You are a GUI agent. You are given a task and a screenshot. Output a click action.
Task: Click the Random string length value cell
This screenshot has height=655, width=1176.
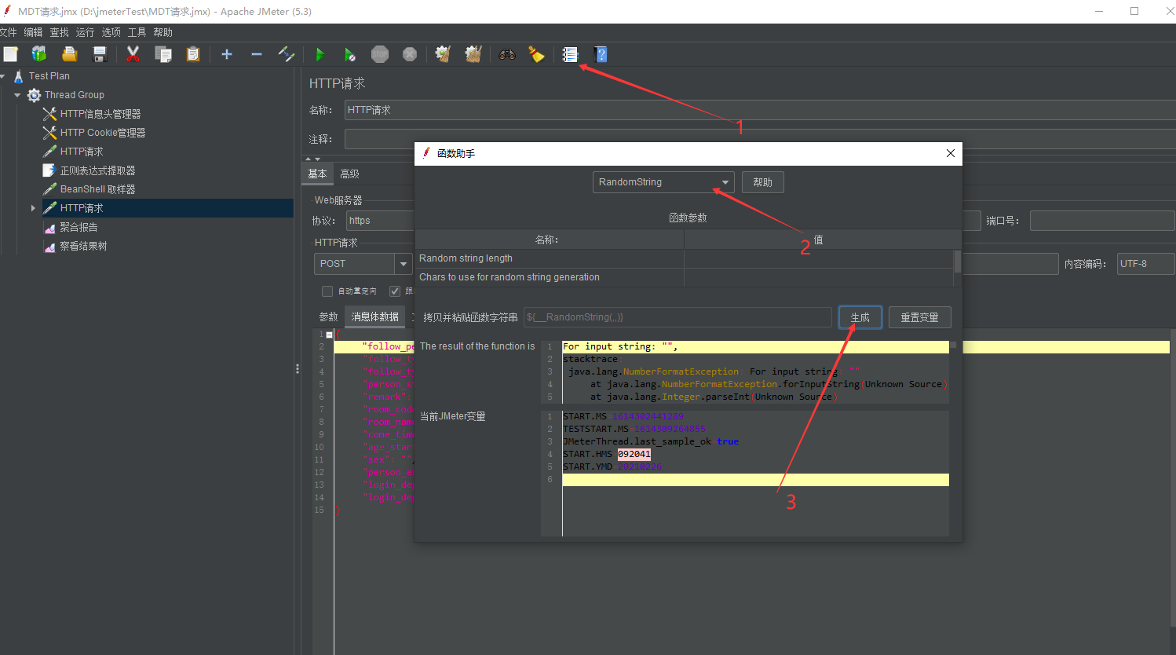click(x=819, y=258)
